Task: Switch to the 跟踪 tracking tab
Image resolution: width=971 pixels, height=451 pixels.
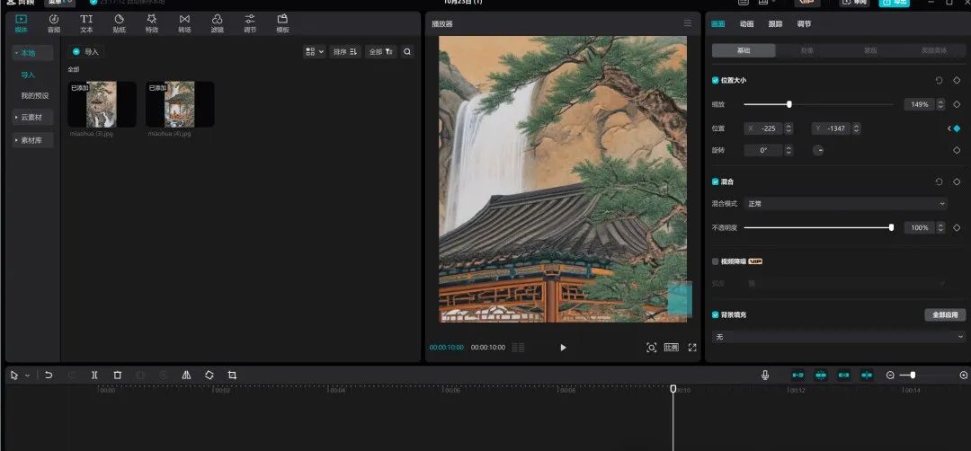Action: (x=775, y=24)
